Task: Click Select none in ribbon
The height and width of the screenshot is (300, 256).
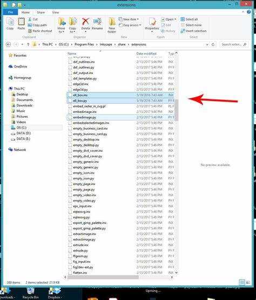Action: (191, 25)
